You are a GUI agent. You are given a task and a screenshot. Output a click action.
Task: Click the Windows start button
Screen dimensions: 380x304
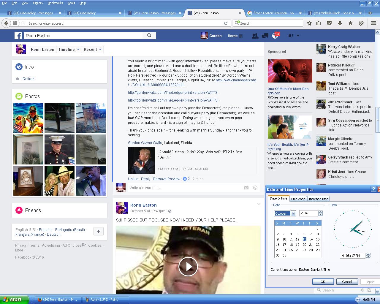[x=14, y=300]
